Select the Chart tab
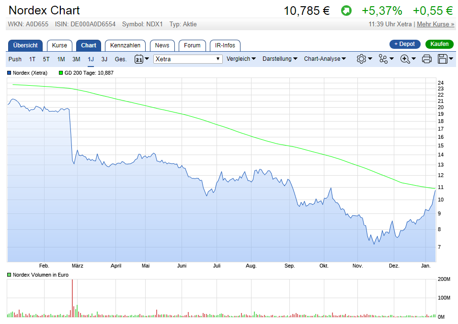The height and width of the screenshot is (324, 458). click(89, 45)
